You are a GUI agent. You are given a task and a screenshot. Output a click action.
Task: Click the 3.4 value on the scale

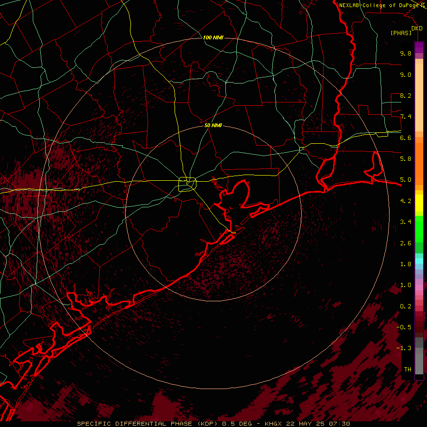(406, 222)
